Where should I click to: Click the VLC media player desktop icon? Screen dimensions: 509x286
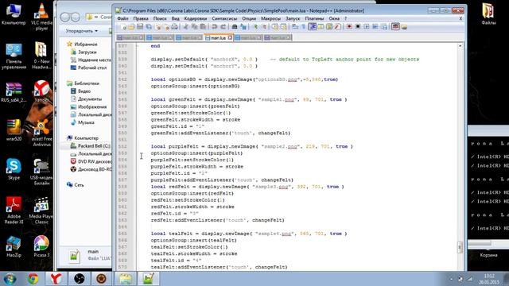[x=41, y=16]
